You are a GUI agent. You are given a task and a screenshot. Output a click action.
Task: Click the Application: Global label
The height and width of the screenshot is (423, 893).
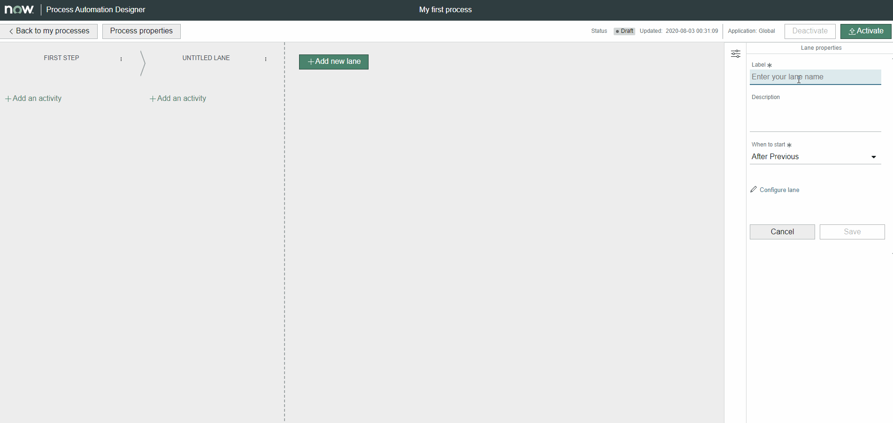(751, 31)
